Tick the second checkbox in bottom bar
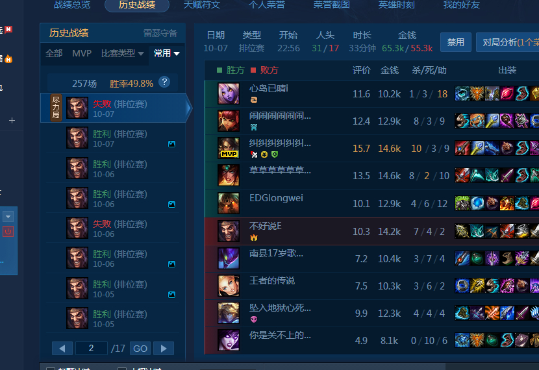The width and height of the screenshot is (539, 370). pyautogui.click(x=122, y=369)
